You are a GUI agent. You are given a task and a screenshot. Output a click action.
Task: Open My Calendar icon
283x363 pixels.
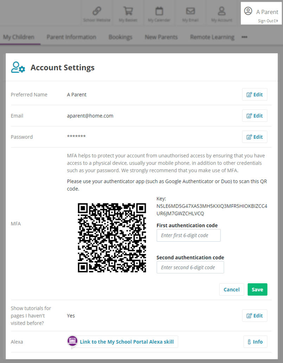[x=159, y=11]
